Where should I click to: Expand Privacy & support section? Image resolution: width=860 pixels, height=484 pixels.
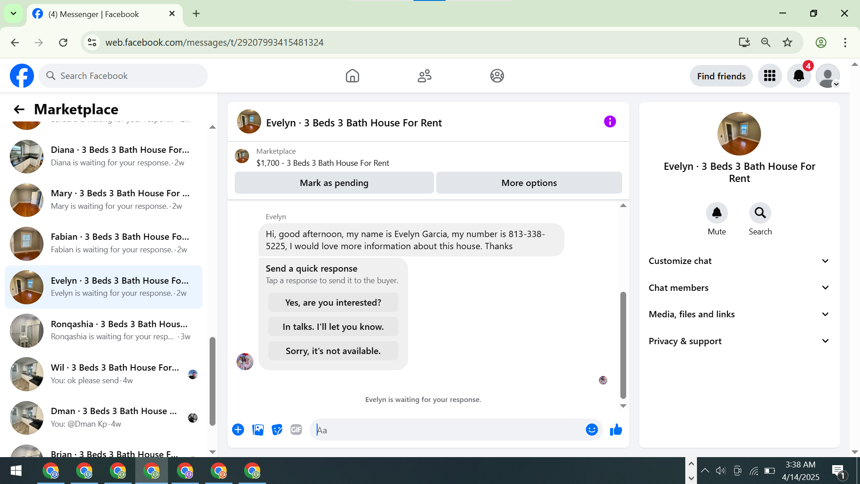coord(739,341)
